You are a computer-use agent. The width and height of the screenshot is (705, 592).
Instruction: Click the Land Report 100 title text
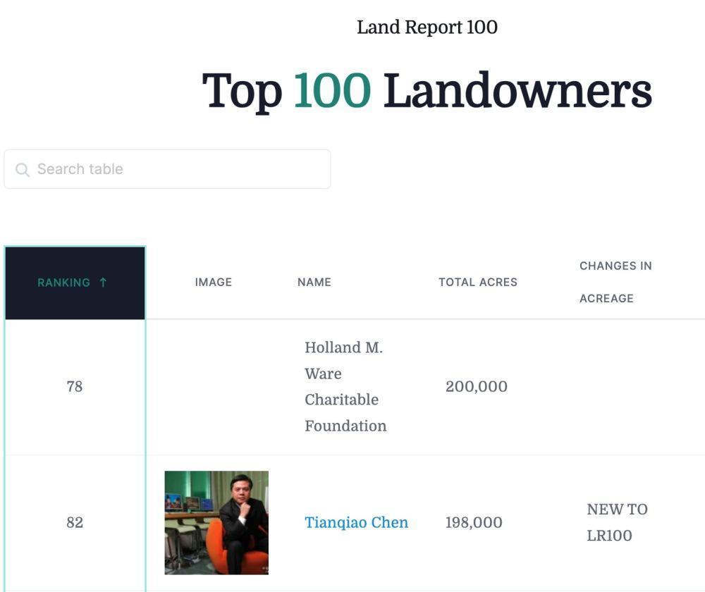point(427,27)
